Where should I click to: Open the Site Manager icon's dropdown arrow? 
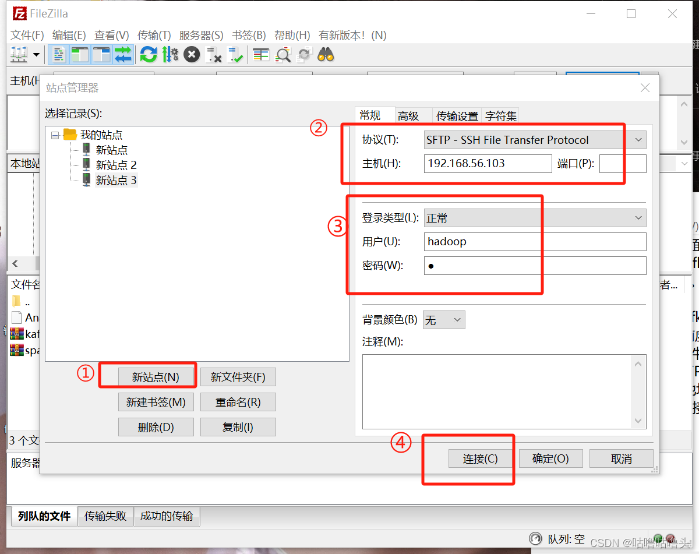pos(36,55)
